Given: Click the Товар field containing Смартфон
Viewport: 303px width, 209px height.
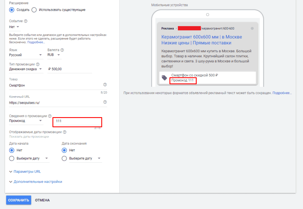Looking at the screenshot, I should point(58,85).
